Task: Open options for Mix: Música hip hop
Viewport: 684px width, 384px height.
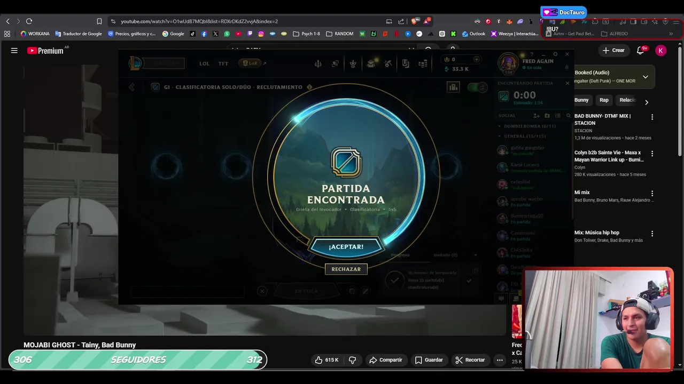Action: click(x=652, y=234)
